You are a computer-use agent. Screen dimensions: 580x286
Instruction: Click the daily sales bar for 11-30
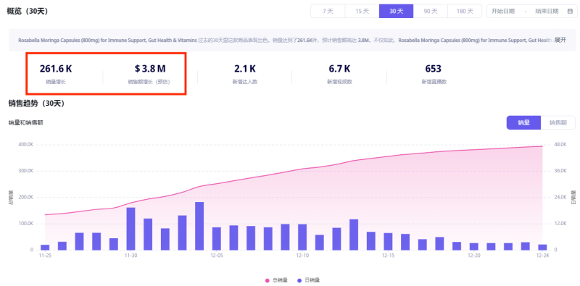130,229
